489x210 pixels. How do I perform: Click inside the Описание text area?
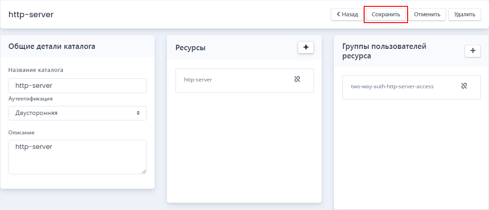point(77,157)
